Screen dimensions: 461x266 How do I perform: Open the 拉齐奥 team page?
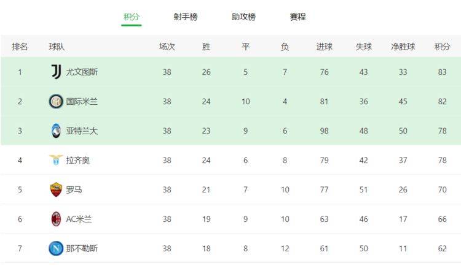[x=78, y=161]
